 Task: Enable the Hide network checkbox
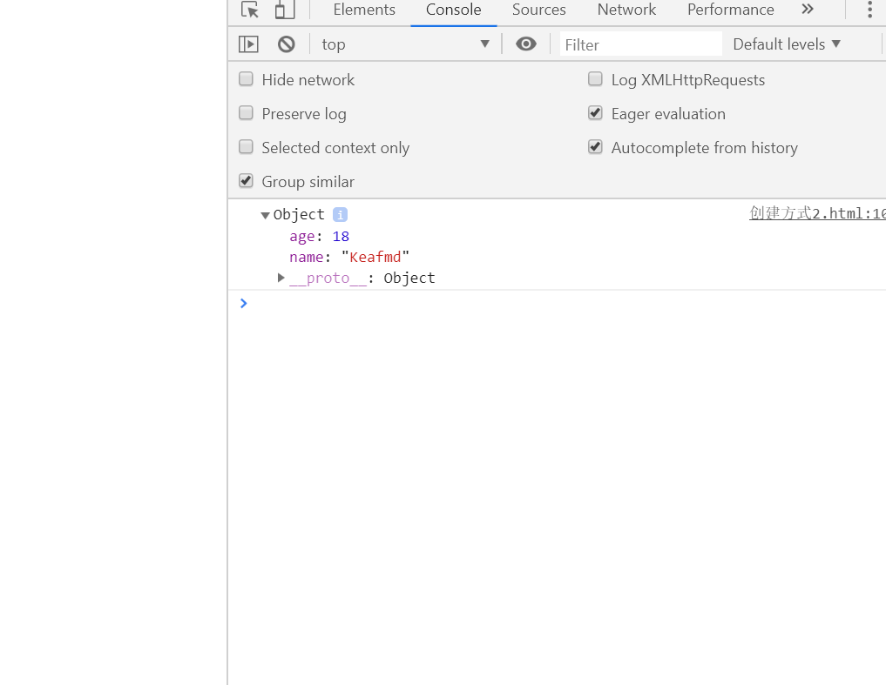[x=246, y=79]
